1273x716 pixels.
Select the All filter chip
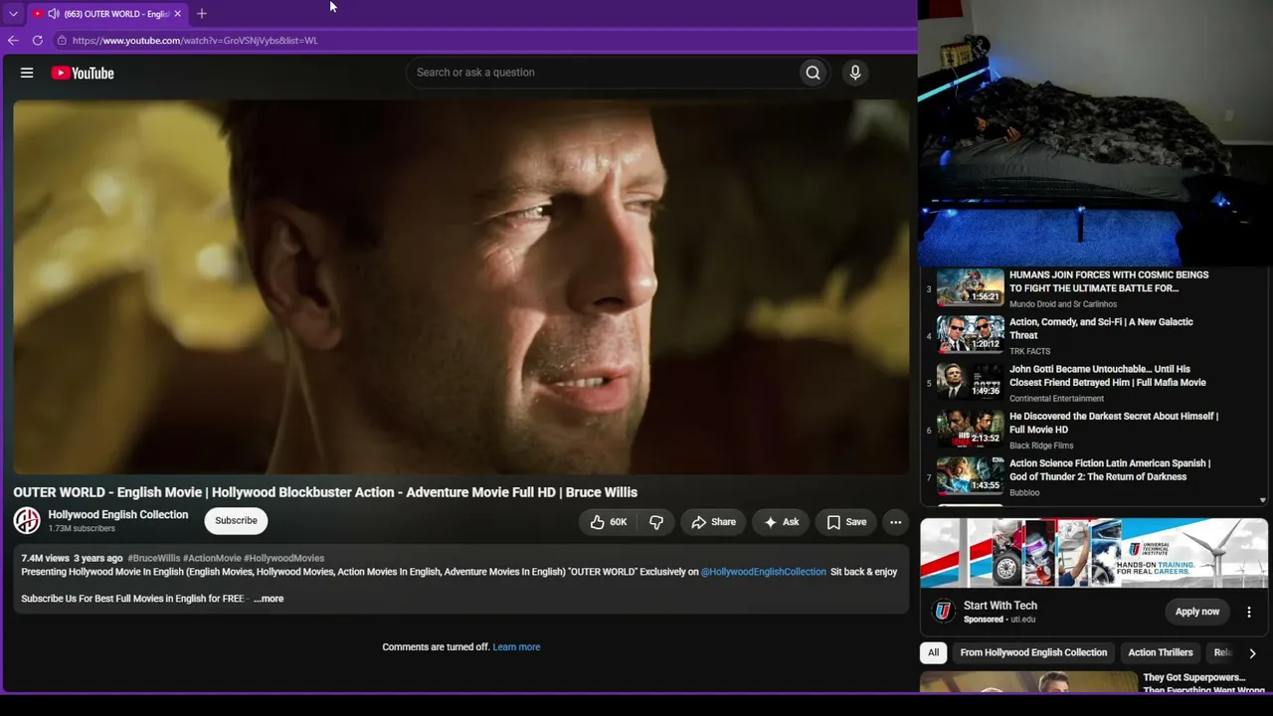coord(933,652)
